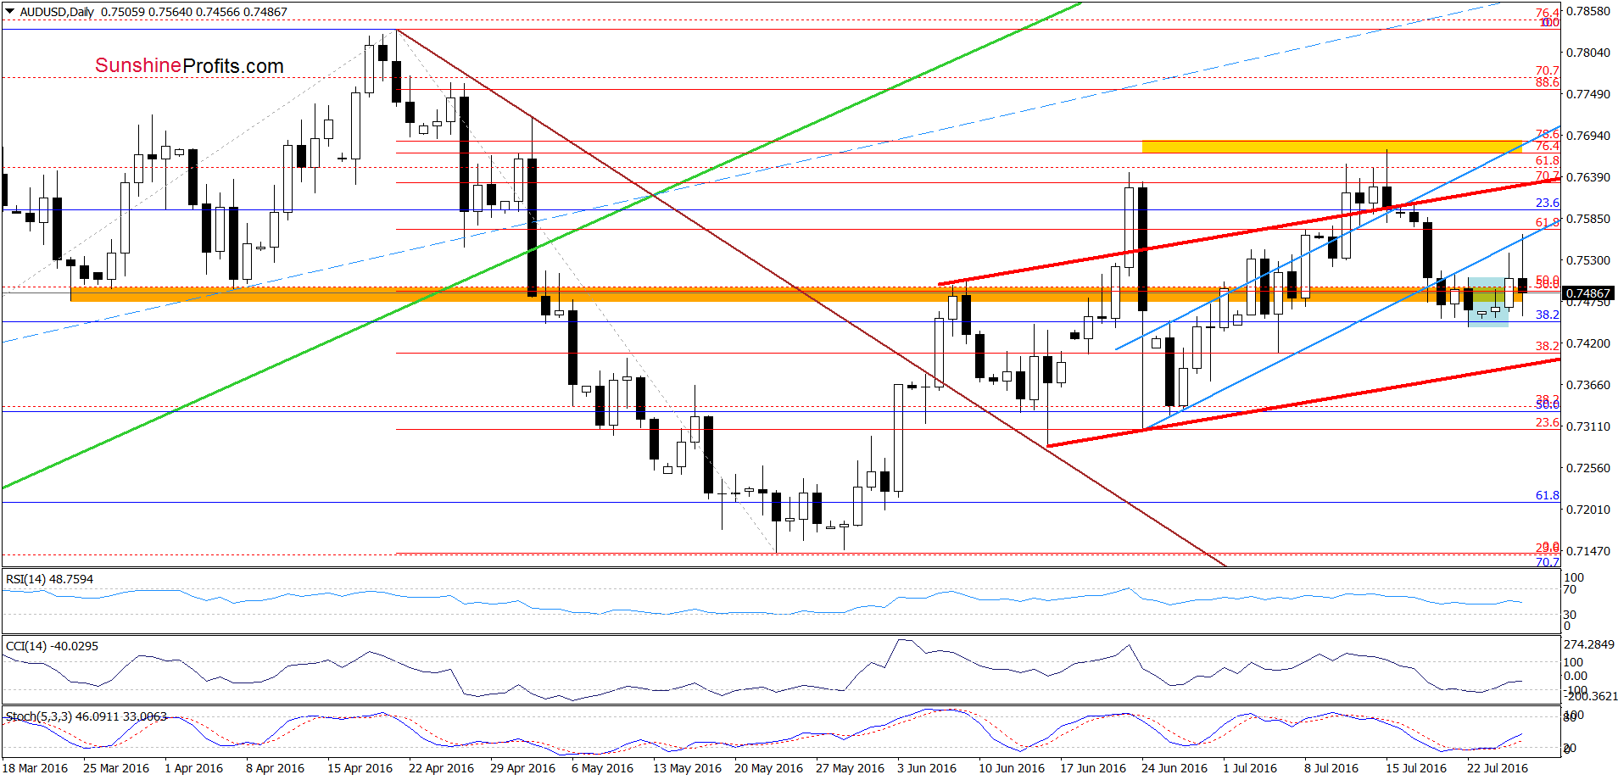Click the 0.78580 price axis label
Image resolution: width=1618 pixels, height=780 pixels.
pos(1588,11)
